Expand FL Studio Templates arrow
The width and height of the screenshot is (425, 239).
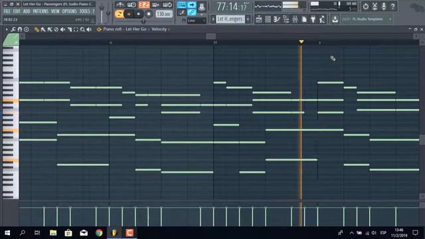click(390, 19)
